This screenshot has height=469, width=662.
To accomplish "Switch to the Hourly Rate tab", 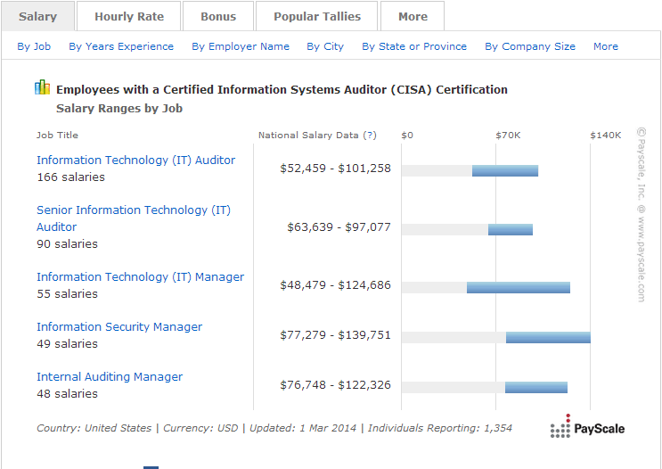I will click(128, 16).
